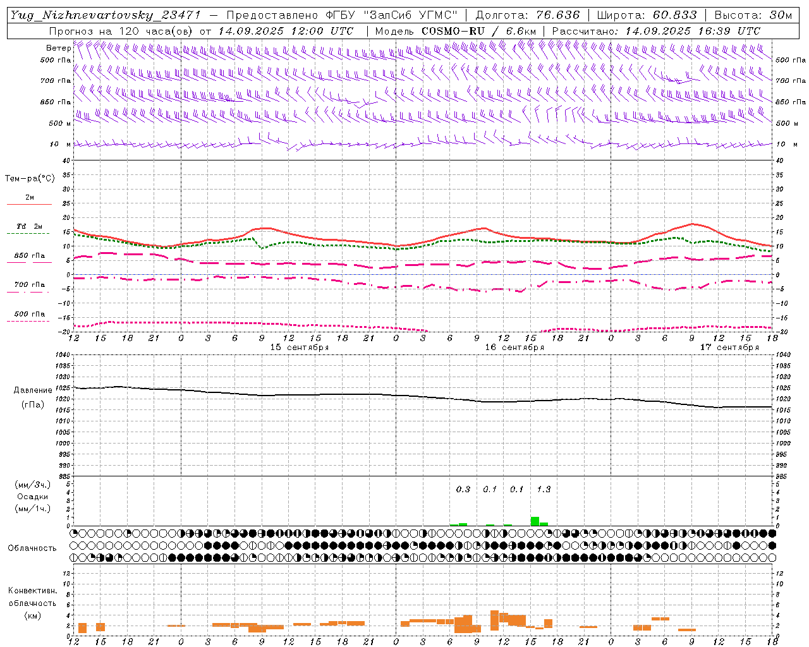This screenshot has width=809, height=647.
Task: Click the (мм/1ч.) precipitation unit label
Action: click(33, 509)
